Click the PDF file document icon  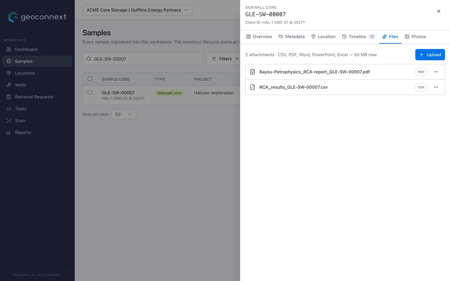coord(253,72)
